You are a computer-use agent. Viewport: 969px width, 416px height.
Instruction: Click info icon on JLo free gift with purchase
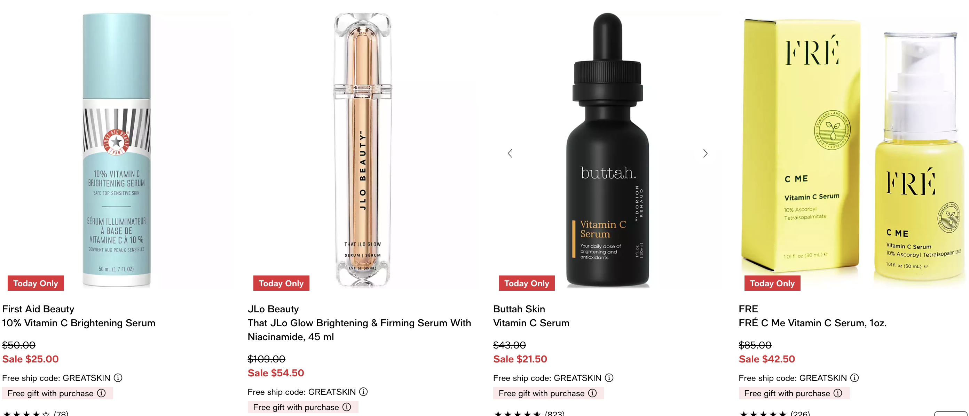(347, 407)
